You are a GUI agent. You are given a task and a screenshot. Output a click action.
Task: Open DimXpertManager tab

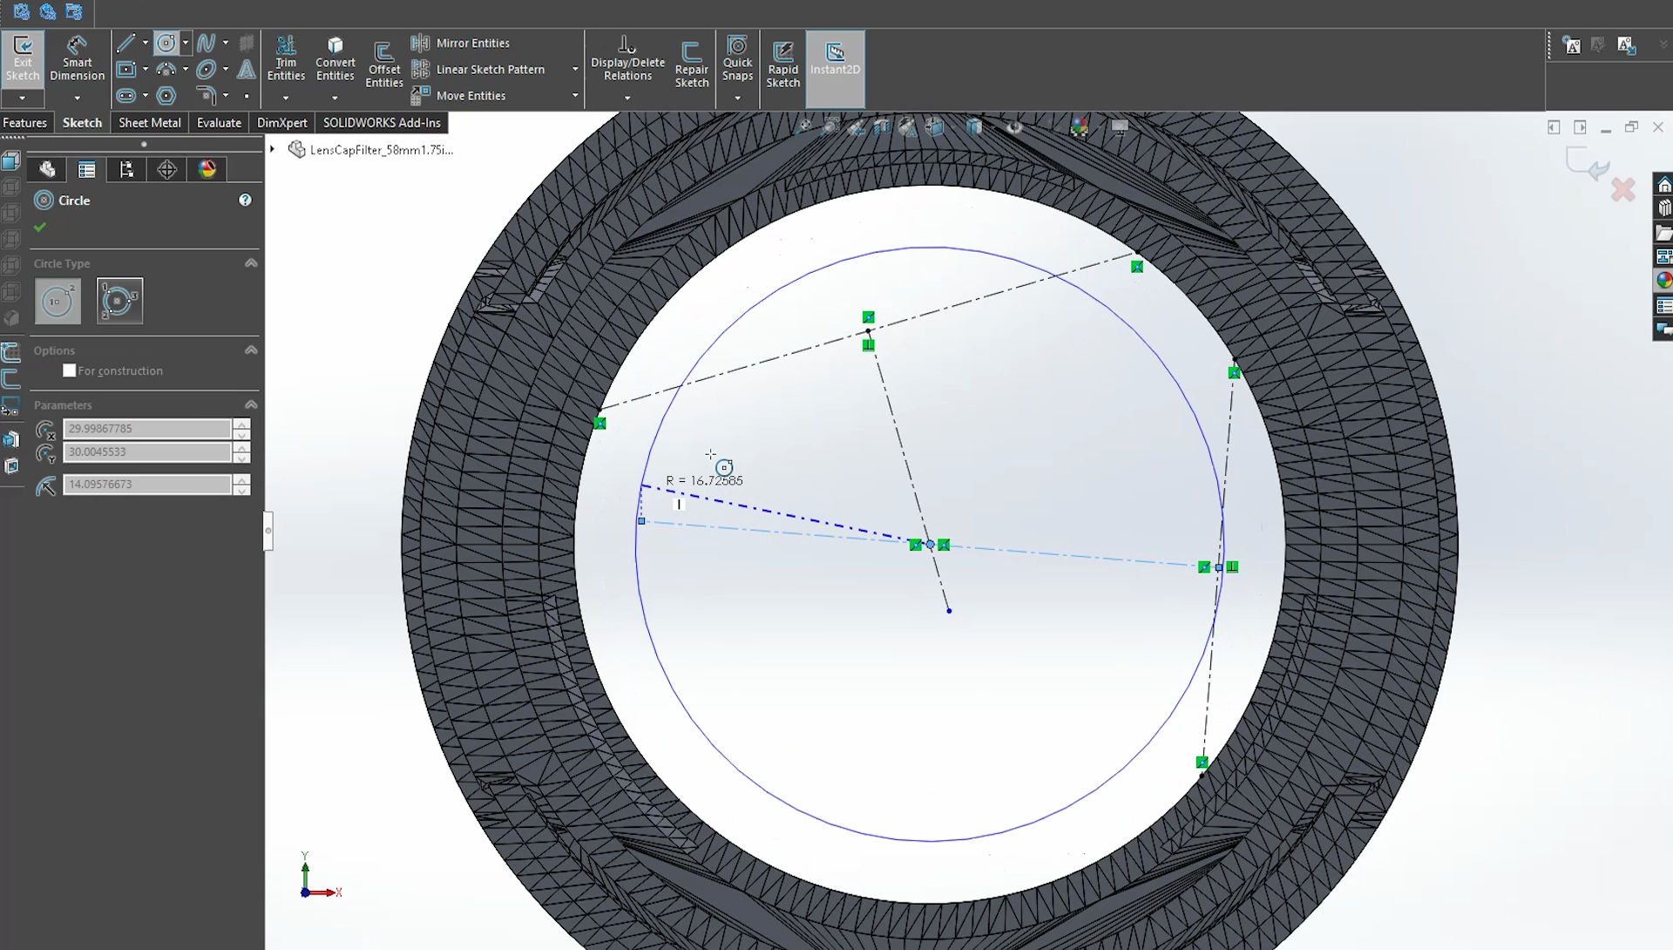(x=166, y=169)
